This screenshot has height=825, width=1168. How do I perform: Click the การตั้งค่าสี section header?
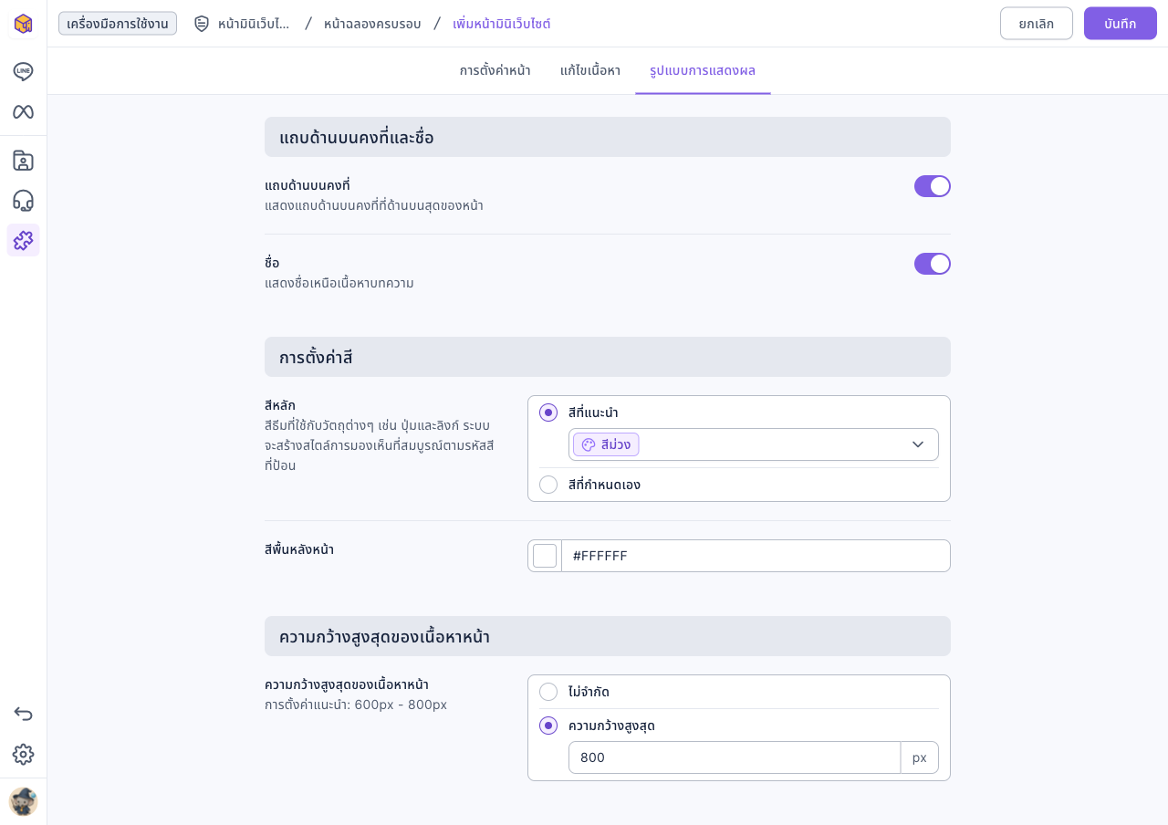[608, 357]
